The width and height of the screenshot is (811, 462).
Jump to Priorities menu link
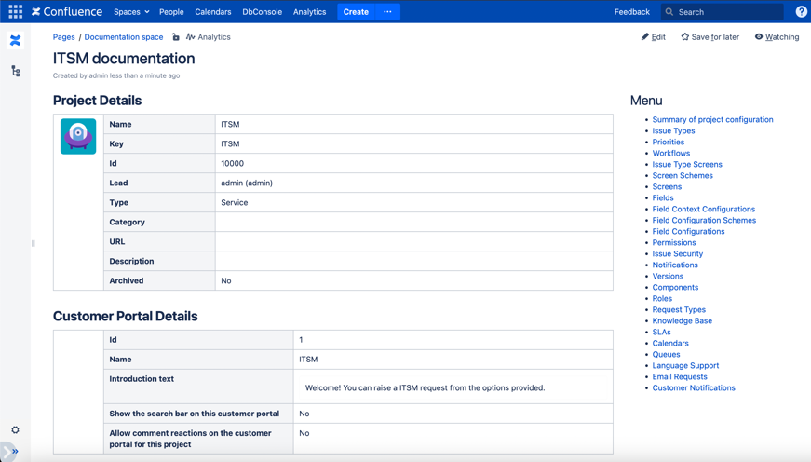click(x=669, y=142)
